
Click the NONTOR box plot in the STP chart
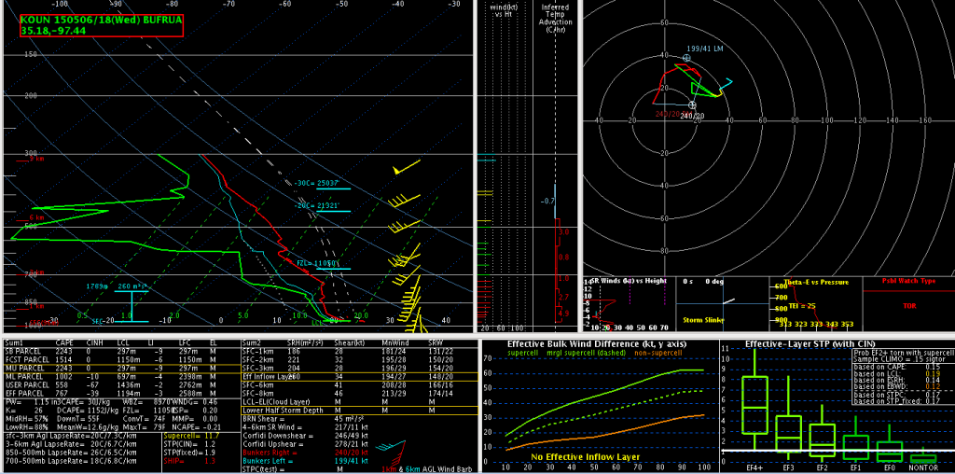coord(923,457)
